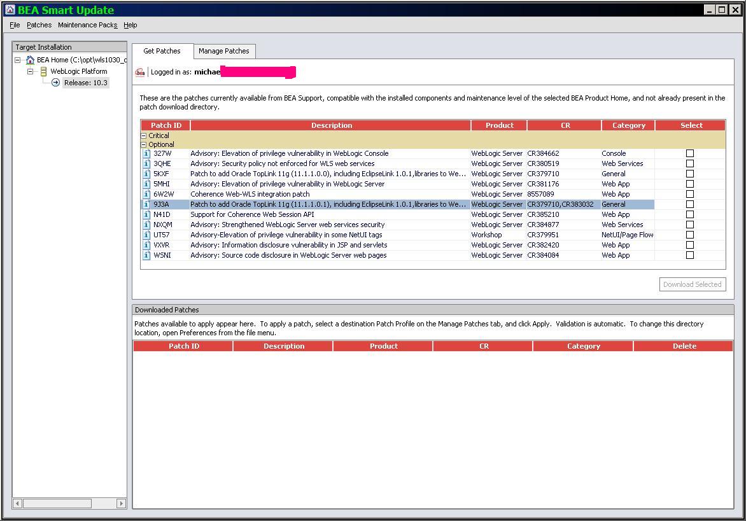Sort available patches by Select header
Image resolution: width=746 pixels, height=521 pixels.
tap(691, 125)
